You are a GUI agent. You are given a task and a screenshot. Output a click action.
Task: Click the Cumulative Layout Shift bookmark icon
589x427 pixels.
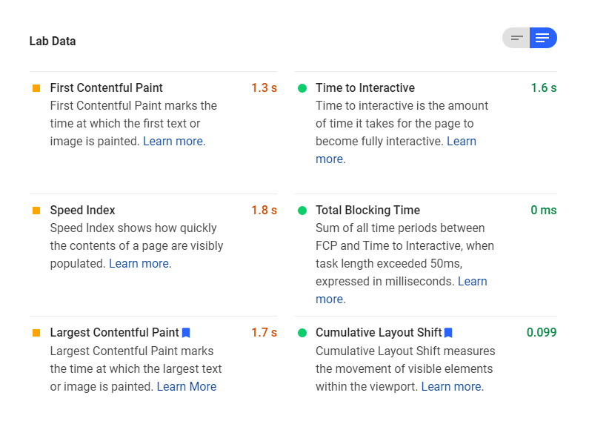[448, 333]
